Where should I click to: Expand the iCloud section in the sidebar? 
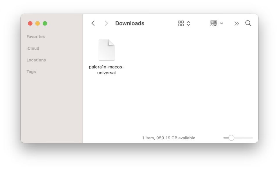click(33, 48)
